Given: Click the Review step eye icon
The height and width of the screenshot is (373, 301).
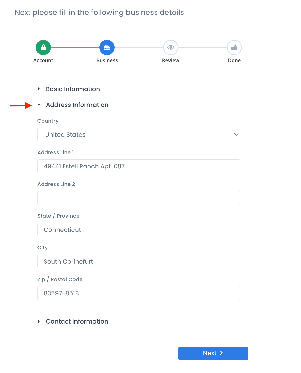Looking at the screenshot, I should 171,47.
